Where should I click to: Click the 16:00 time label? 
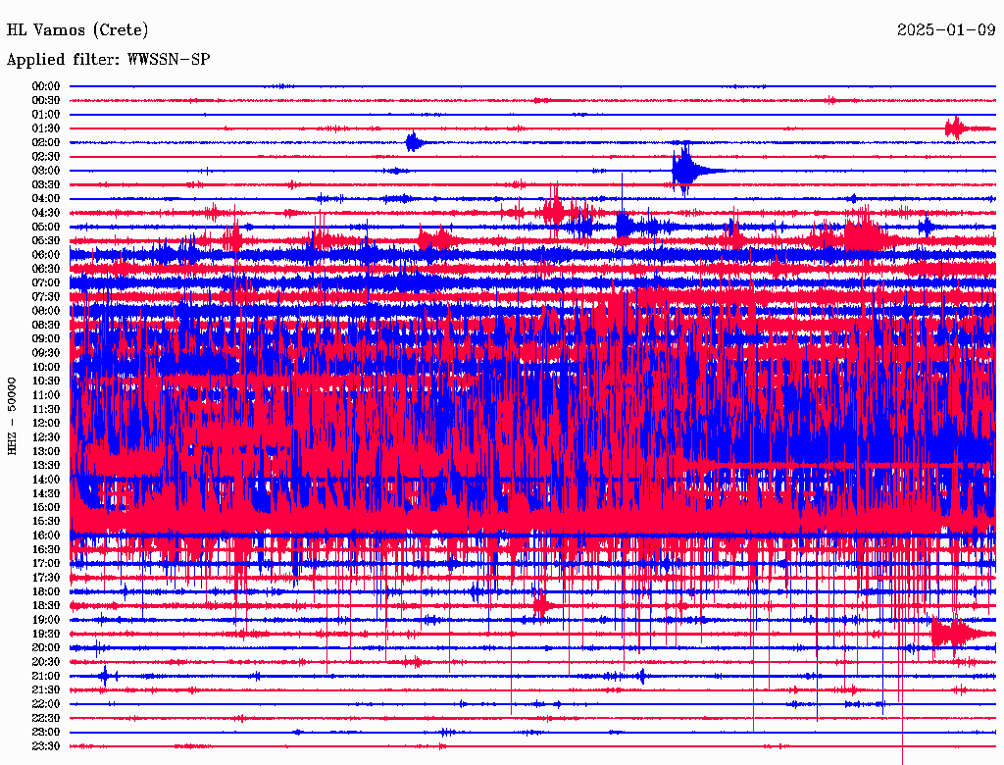(46, 536)
